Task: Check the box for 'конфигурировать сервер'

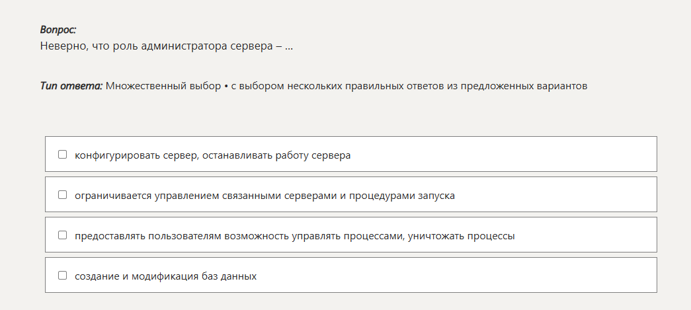Action: point(63,155)
